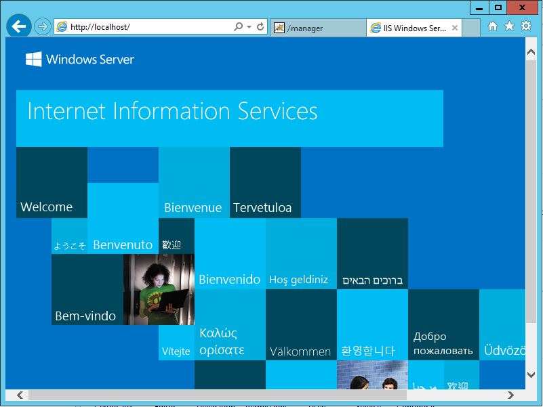Click the Vítejte tile
543x407 pixels.
(176, 343)
